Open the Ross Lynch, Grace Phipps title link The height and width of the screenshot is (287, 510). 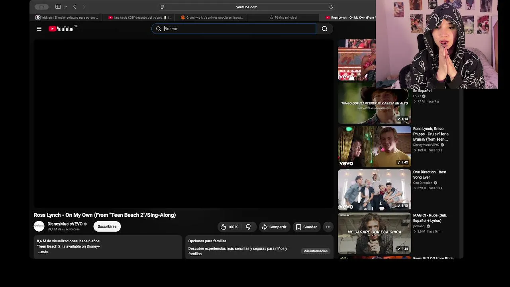[x=431, y=134]
